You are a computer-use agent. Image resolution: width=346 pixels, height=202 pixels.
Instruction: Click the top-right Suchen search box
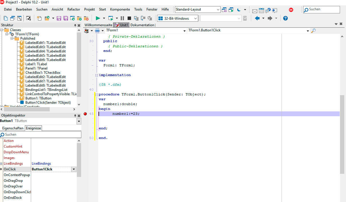pos(321,9)
